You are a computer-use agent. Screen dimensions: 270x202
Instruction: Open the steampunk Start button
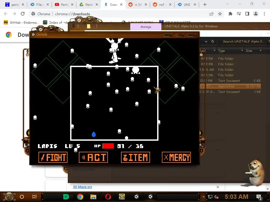(9, 197)
